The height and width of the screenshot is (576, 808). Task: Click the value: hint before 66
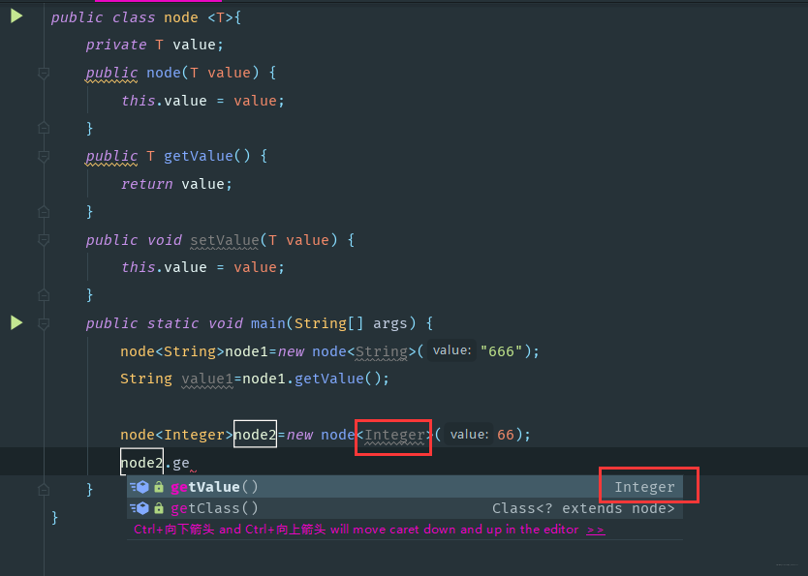point(469,435)
